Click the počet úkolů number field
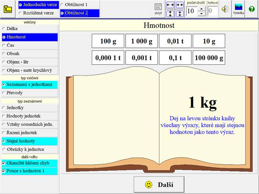Screen dimensions: 259x194 point(192,11)
